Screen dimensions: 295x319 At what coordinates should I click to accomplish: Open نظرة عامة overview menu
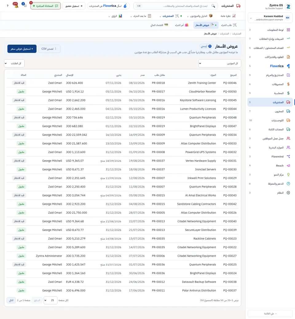[x=228, y=16]
